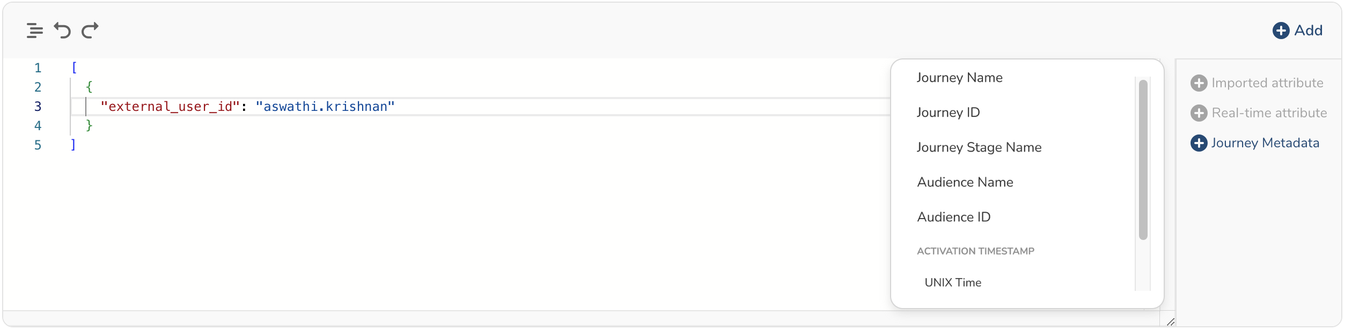1352x330 pixels.
Task: Click the editor resize handle corner
Action: click(1170, 322)
